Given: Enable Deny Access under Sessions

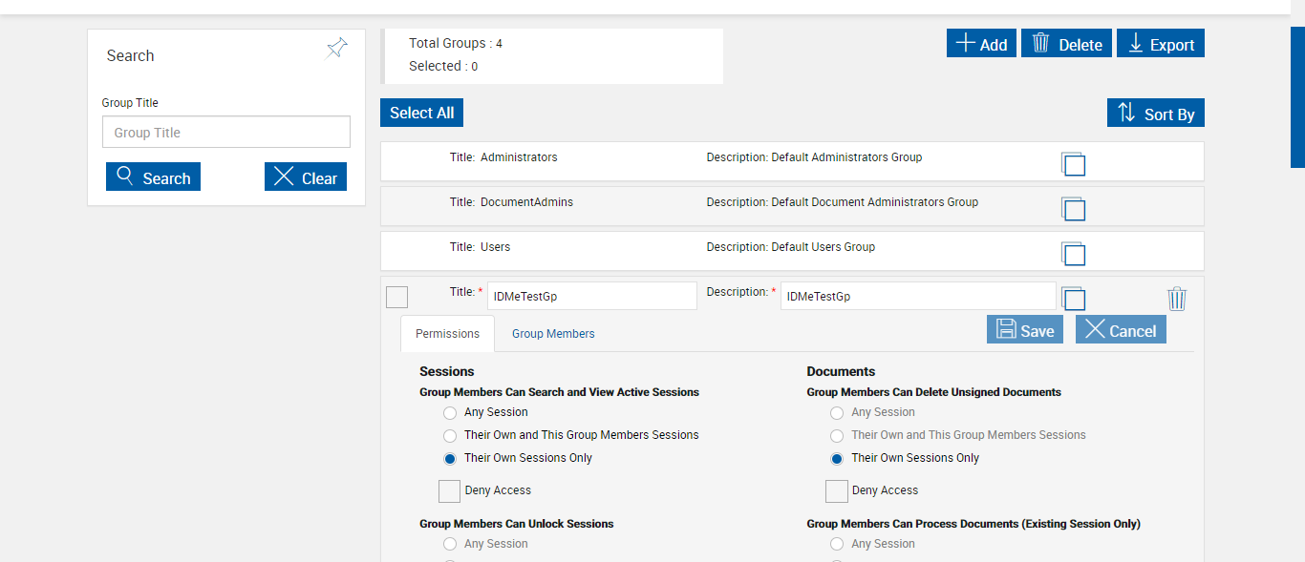Looking at the screenshot, I should click(x=449, y=490).
